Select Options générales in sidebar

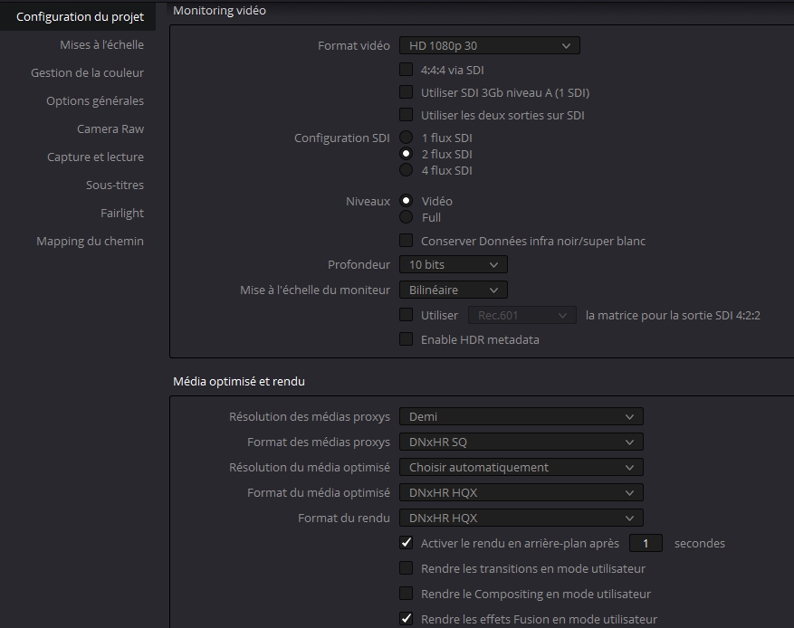(x=95, y=100)
